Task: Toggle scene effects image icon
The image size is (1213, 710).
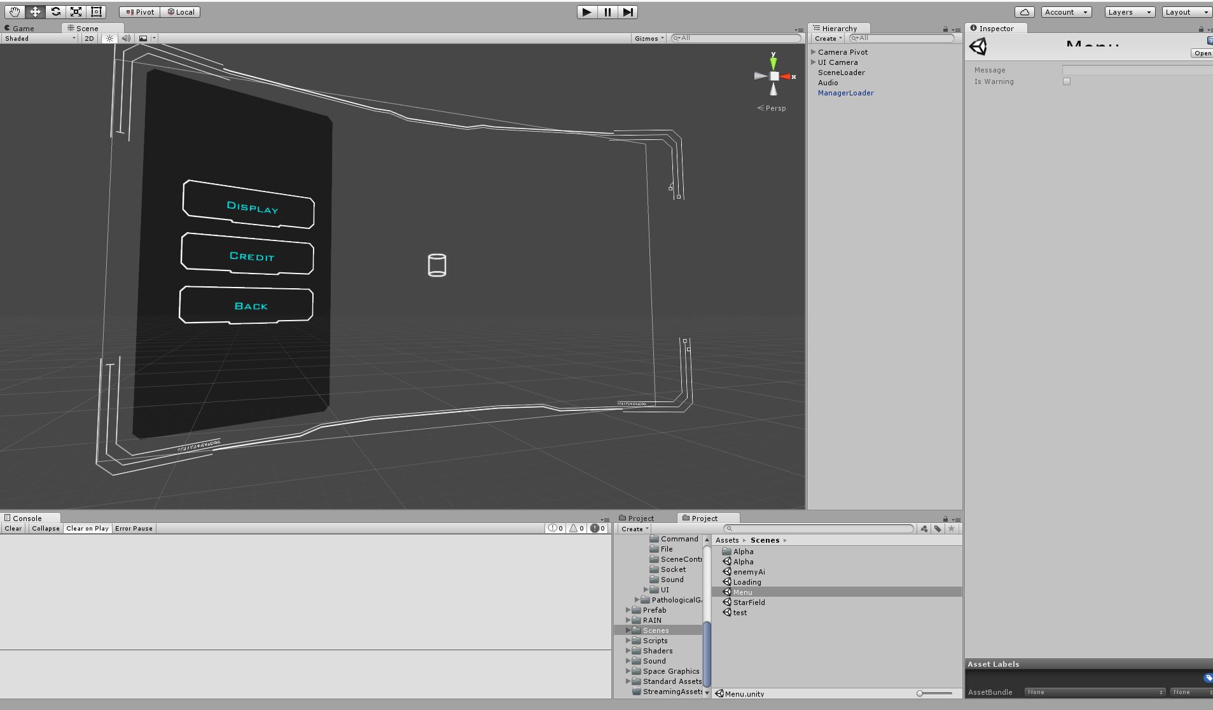Action: point(143,38)
